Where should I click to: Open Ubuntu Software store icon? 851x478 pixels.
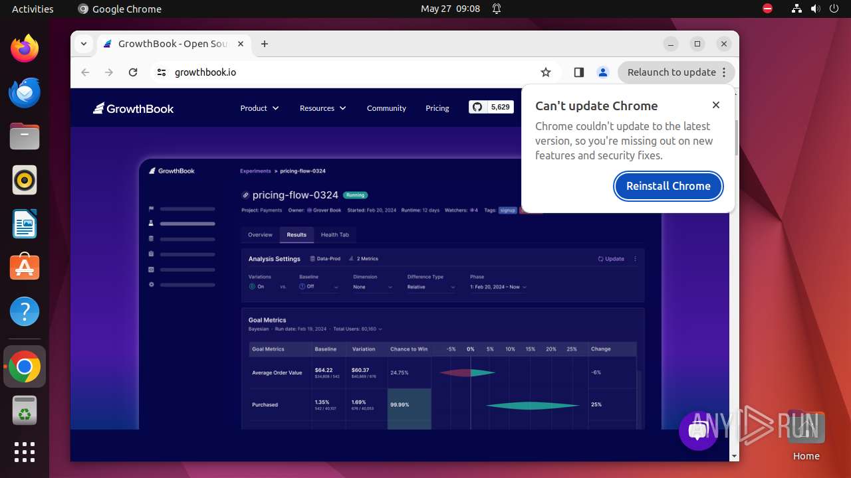25,268
